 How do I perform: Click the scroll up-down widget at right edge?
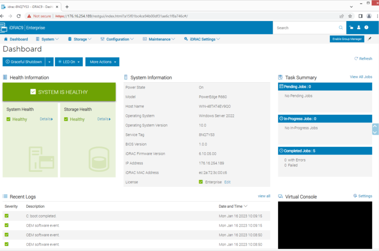point(375,129)
